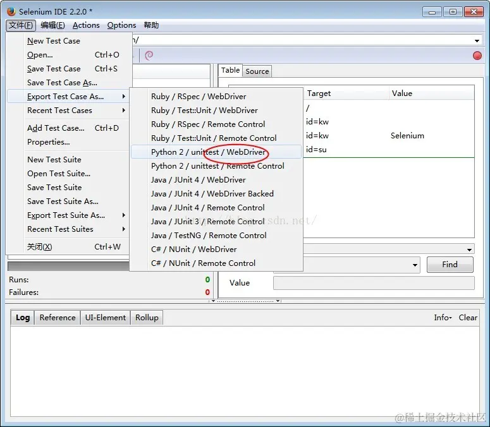Select Save Test Suite As...

tap(68, 201)
